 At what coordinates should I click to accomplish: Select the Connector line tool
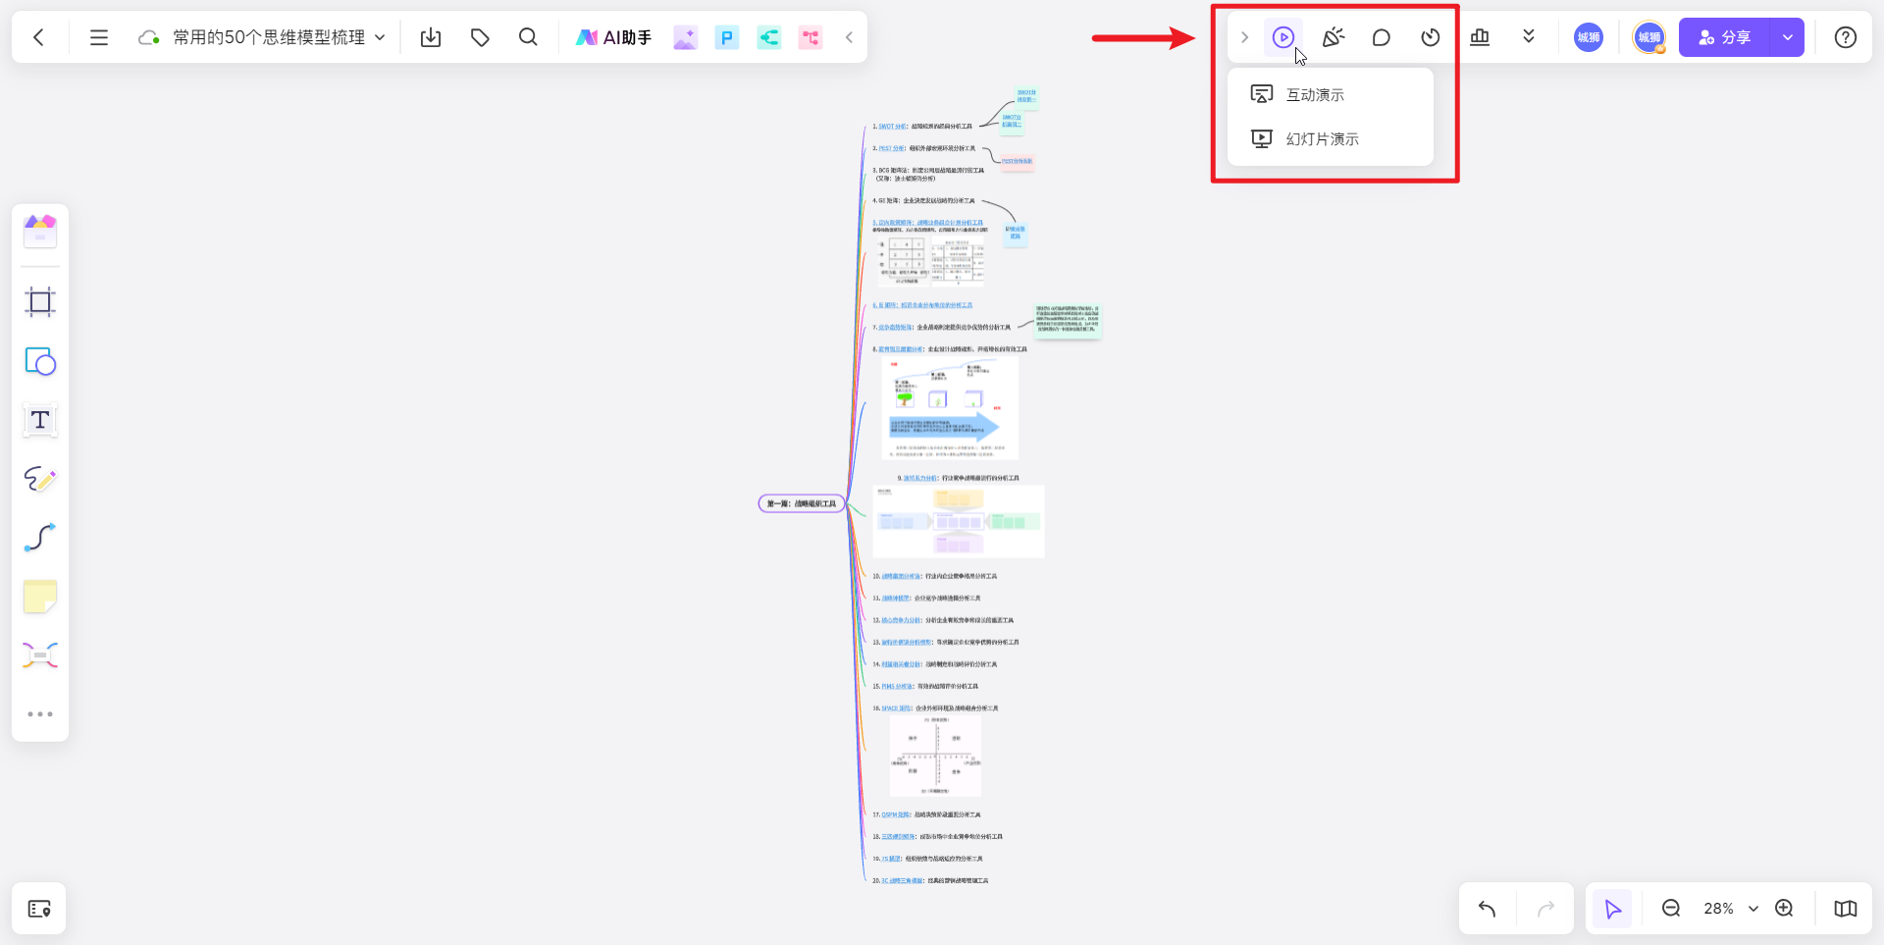coord(40,538)
